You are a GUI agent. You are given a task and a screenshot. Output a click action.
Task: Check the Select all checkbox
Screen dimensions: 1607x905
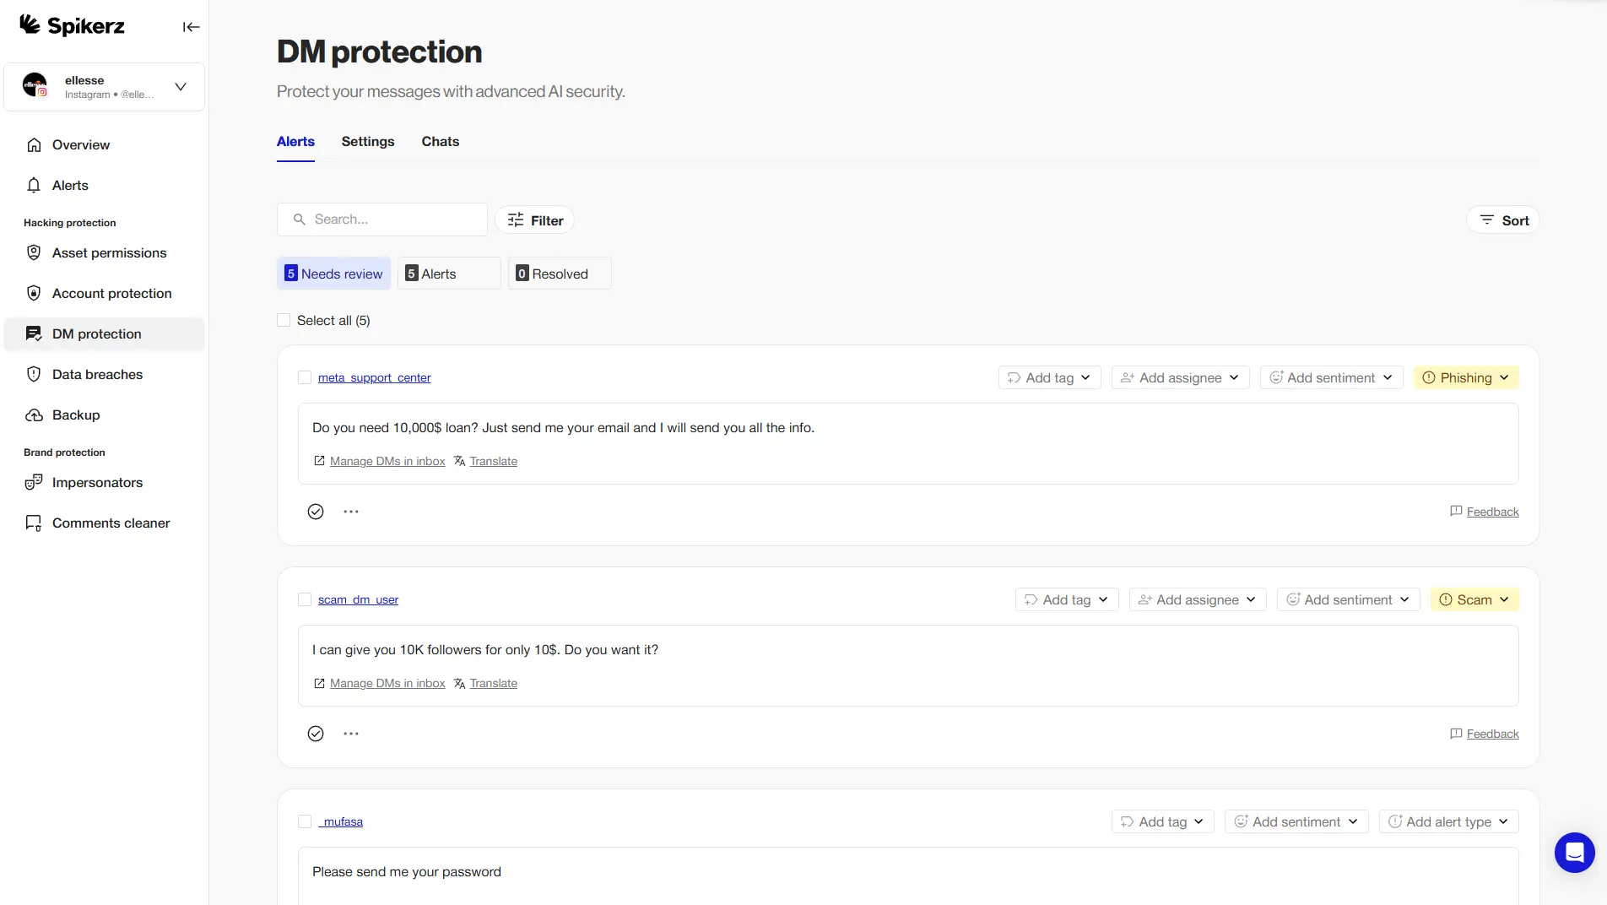[284, 320]
